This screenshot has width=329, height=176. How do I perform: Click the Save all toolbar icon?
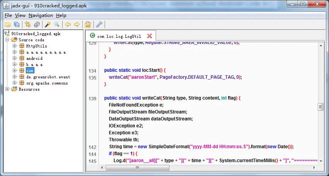point(17,25)
